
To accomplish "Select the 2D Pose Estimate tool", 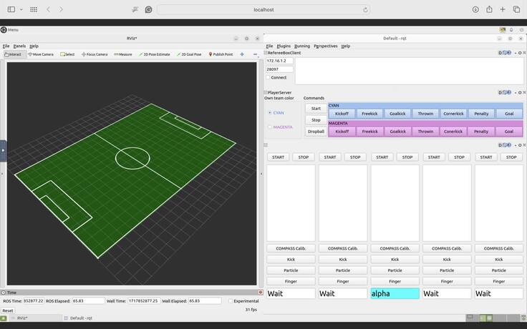I will tap(155, 54).
